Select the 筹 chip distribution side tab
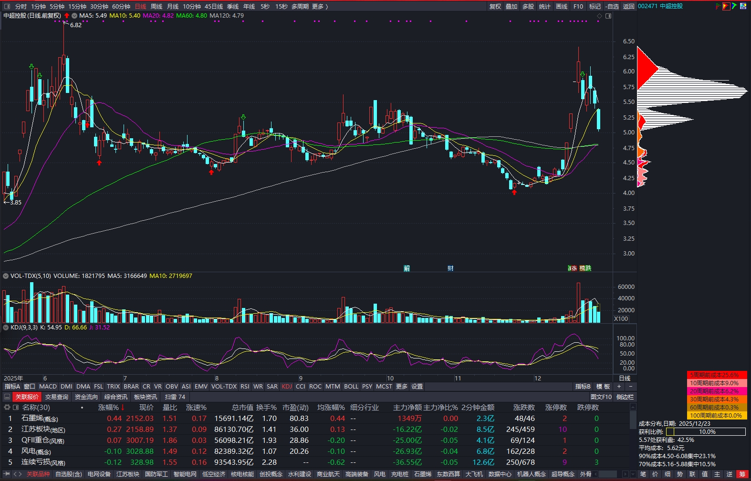 tap(742, 474)
